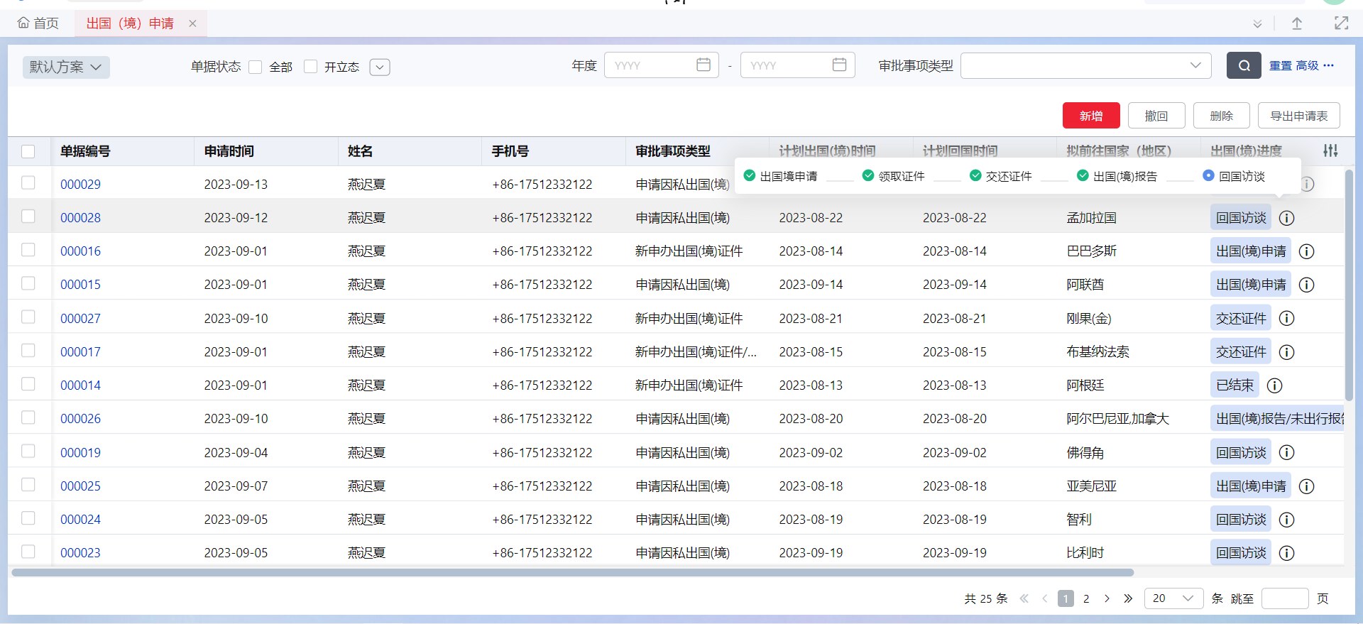Click info icon in row 000016
This screenshot has height=624, width=1363.
click(x=1306, y=251)
